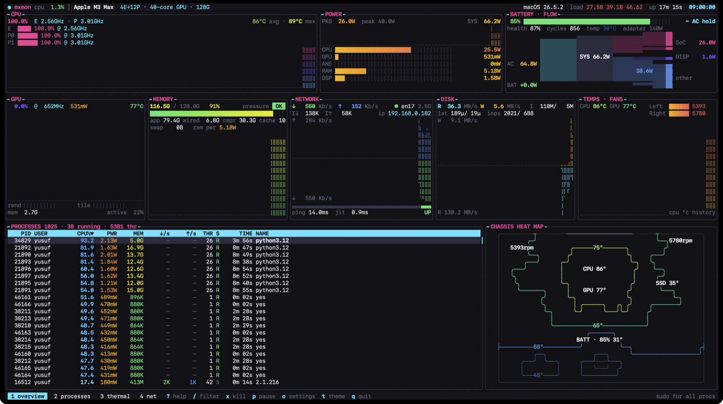Click the q quit shortcut
This screenshot has height=404, width=723.
coord(361,396)
